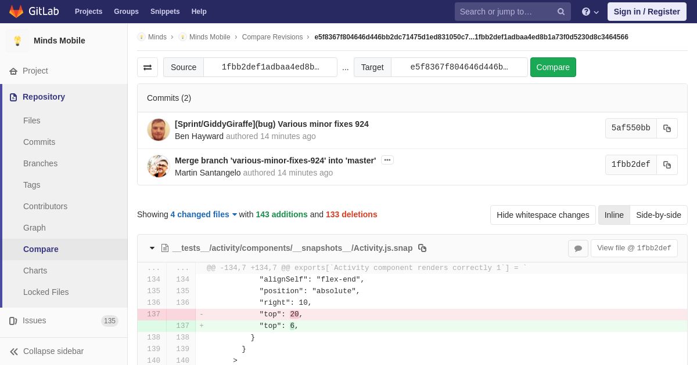The image size is (697, 365).
Task: Copy Activity.js.snap file path
Action: pos(422,248)
